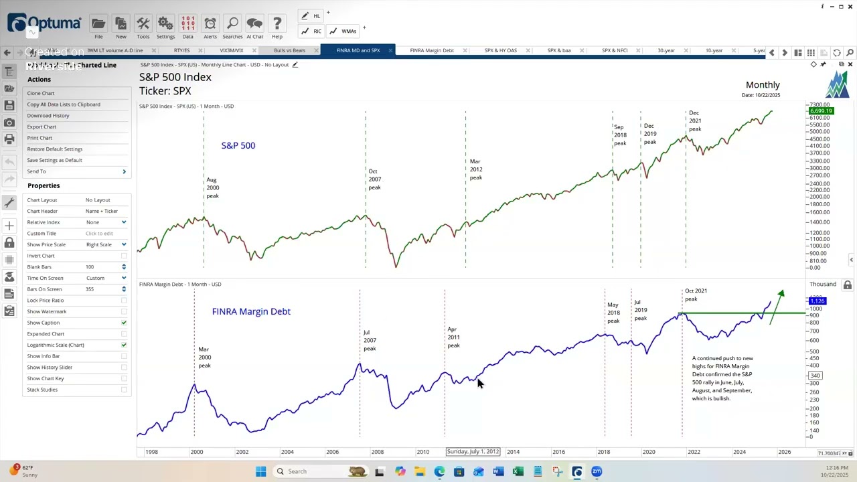This screenshot has height=482, width=857.
Task: Expand the side panel arrow at chart right edge
Action: 851,260
